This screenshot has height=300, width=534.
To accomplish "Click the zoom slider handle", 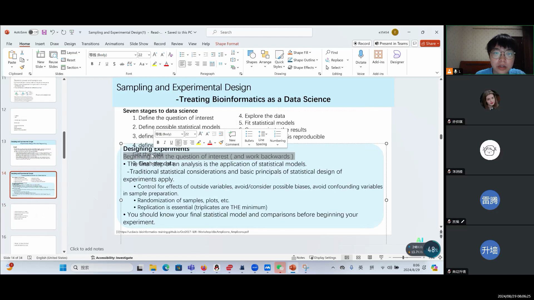I will pos(403,257).
